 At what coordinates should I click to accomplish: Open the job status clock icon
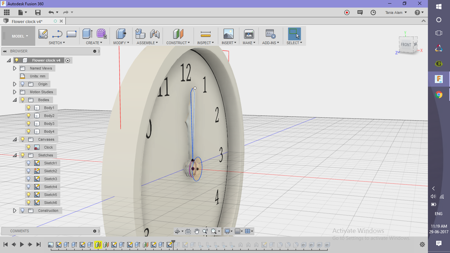pyautogui.click(x=373, y=13)
